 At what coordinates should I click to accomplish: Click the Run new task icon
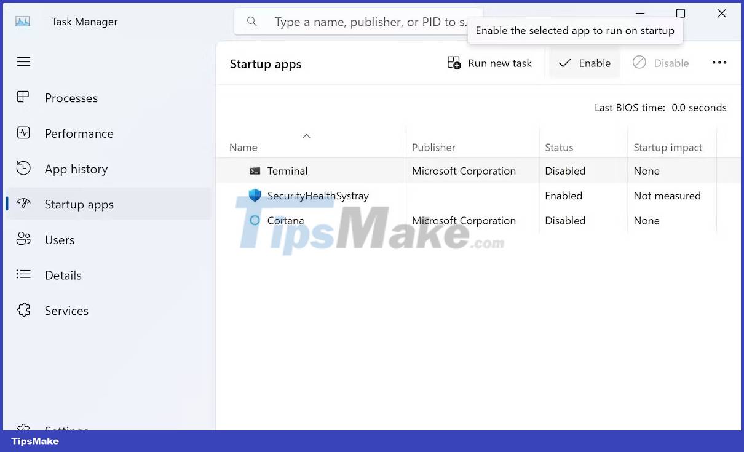[x=454, y=63]
